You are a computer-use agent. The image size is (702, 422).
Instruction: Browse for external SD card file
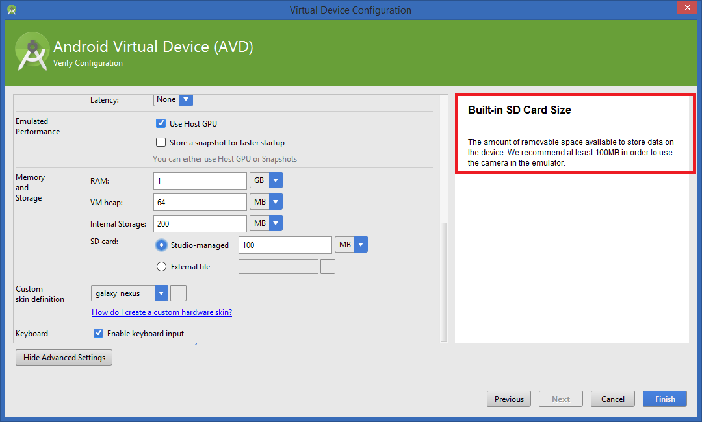point(328,266)
